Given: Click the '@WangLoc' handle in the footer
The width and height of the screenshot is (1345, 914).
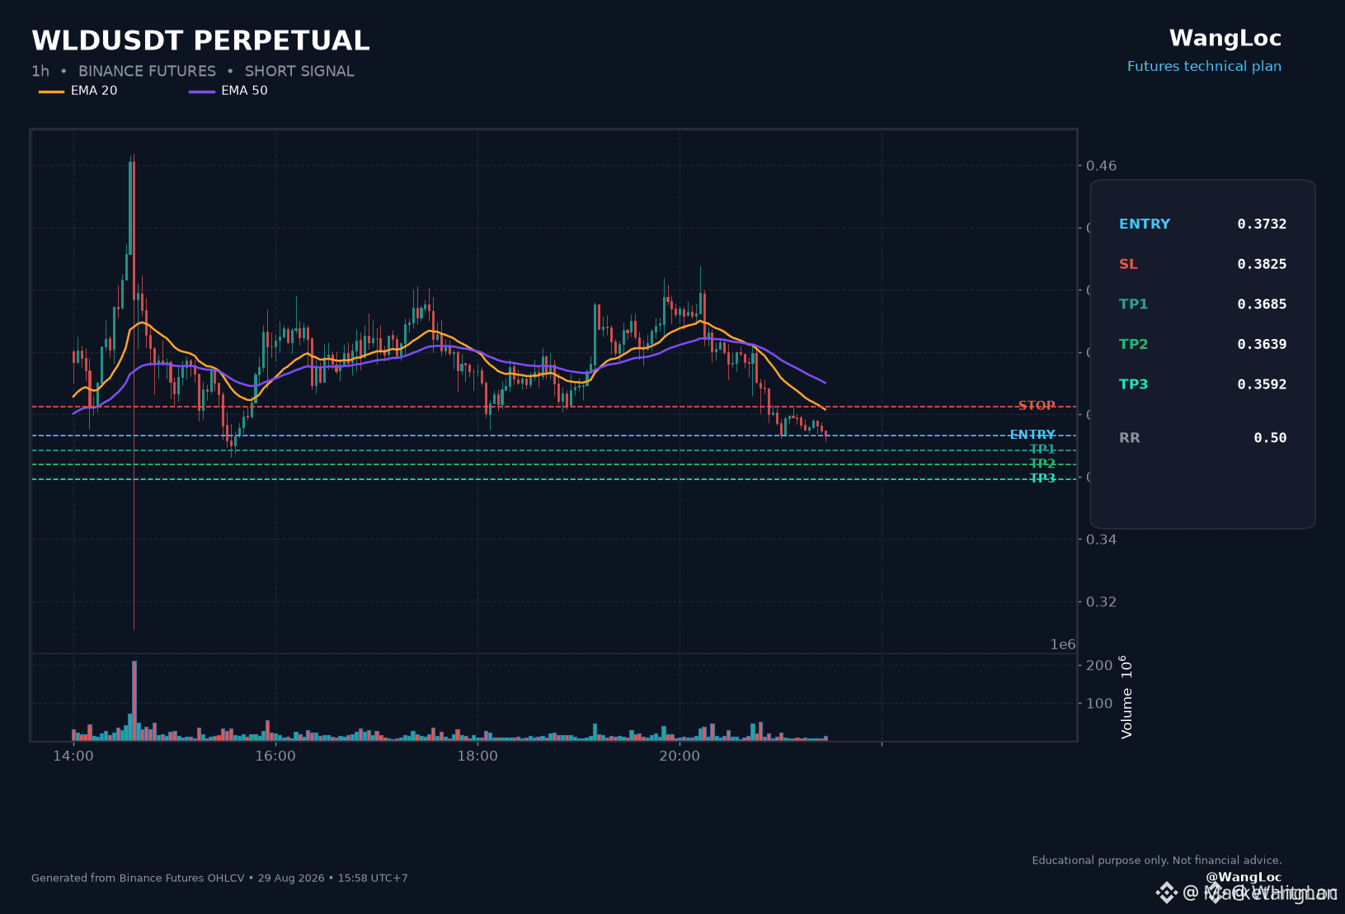Looking at the screenshot, I should click(1244, 877).
